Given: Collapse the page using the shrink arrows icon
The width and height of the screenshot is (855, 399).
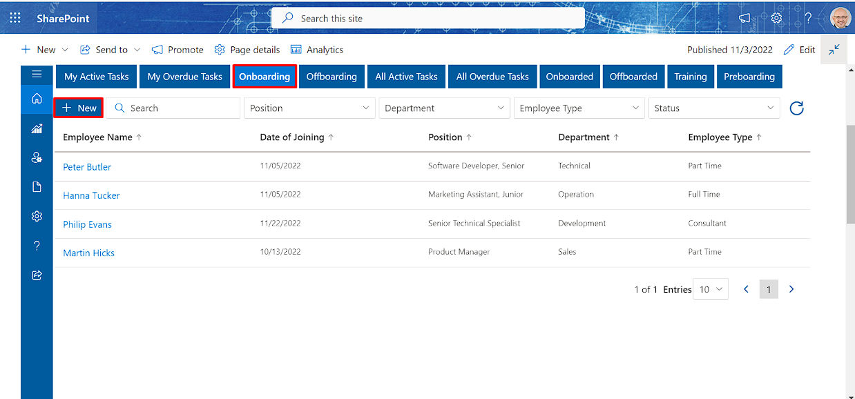Looking at the screenshot, I should [x=834, y=50].
